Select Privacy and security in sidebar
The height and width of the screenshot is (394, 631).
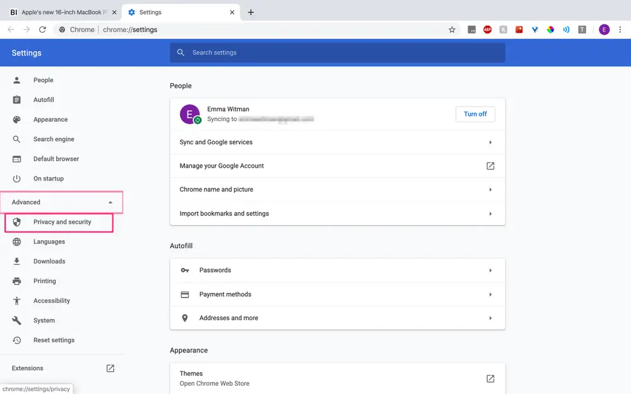pos(62,222)
